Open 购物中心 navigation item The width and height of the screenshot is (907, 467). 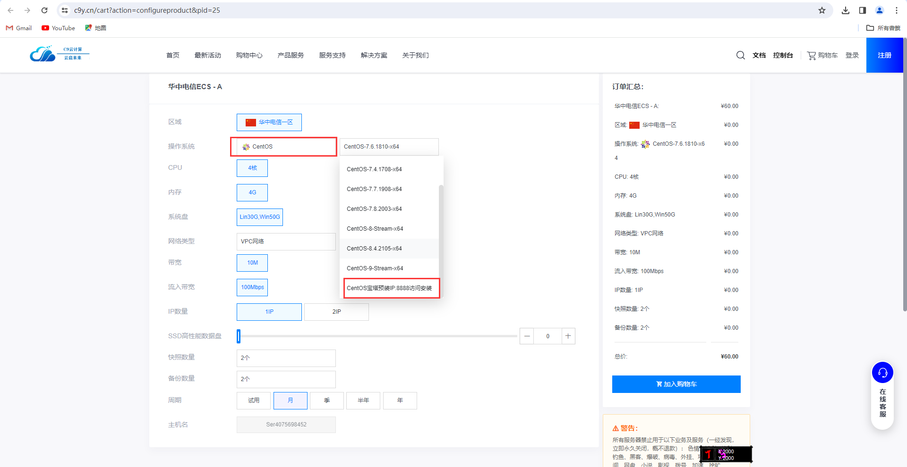coord(249,55)
